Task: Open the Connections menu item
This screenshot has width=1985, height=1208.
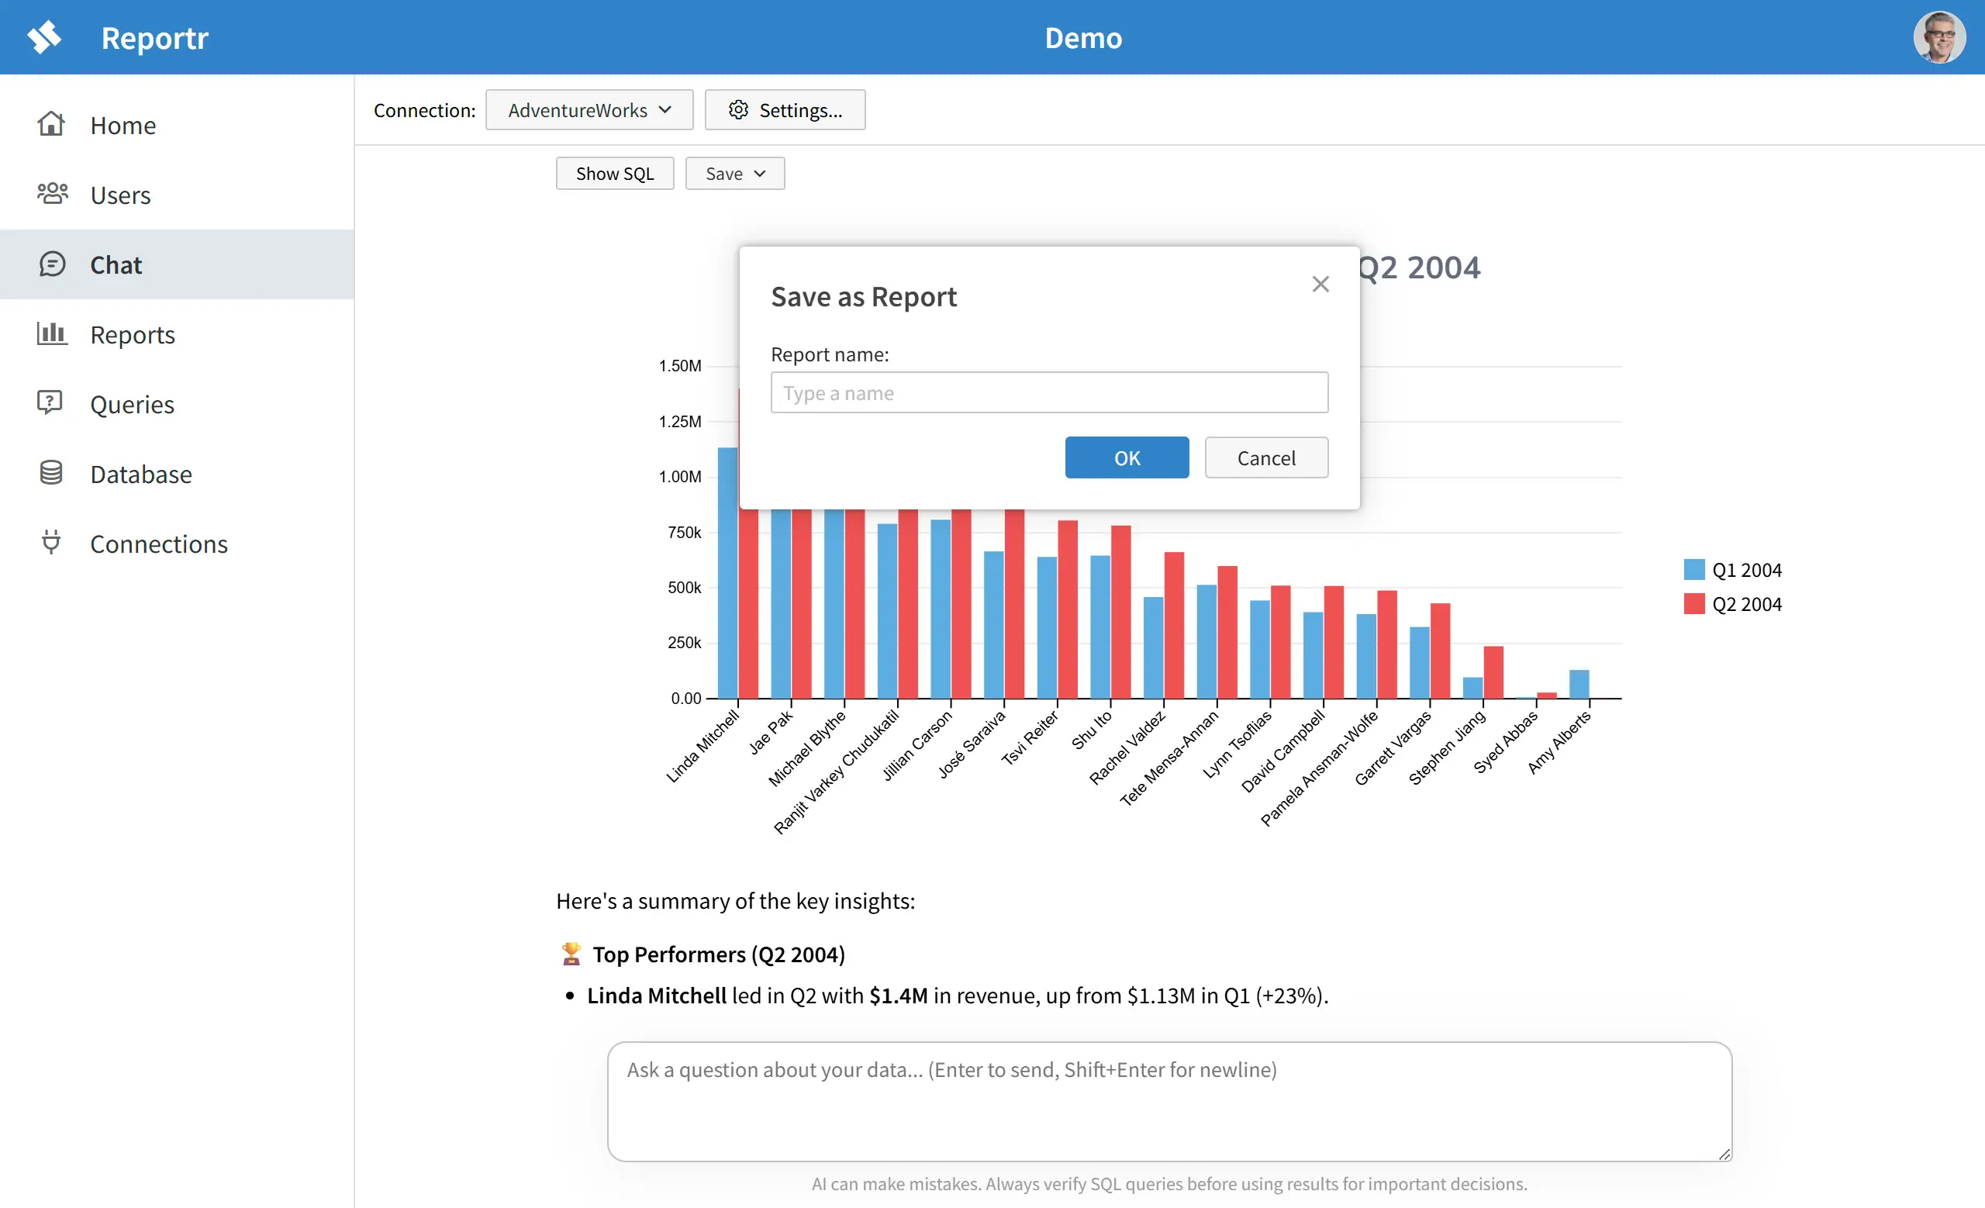Action: 159,544
